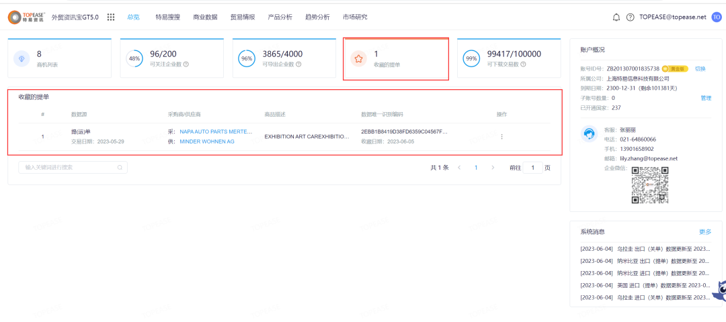Select page 1 in pagination

(x=476, y=168)
